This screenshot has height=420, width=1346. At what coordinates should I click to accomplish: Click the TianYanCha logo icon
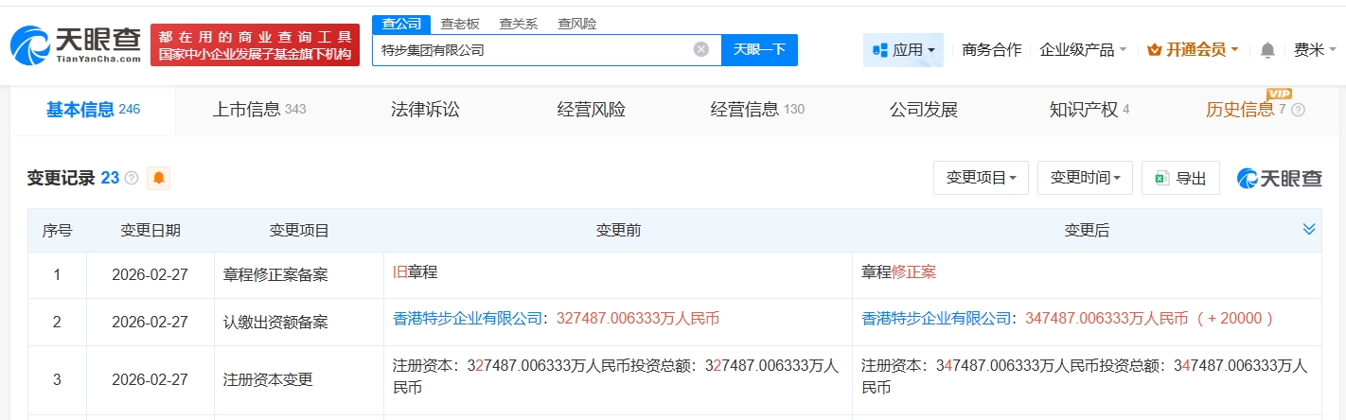tap(30, 45)
